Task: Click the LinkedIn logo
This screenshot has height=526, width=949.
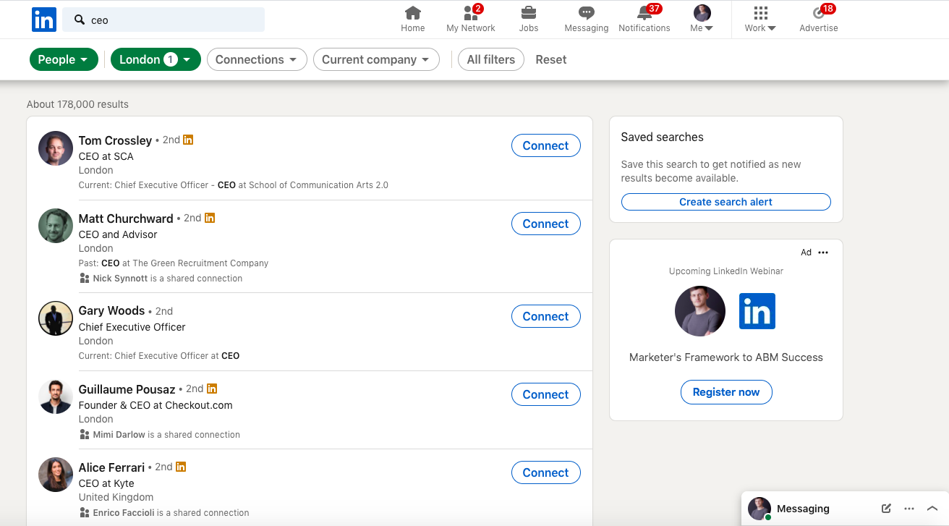Action: click(x=43, y=20)
